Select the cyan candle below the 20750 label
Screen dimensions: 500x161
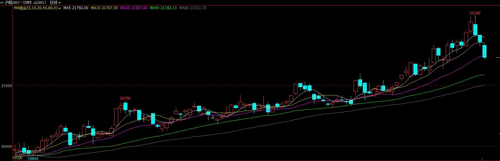coord(125,106)
